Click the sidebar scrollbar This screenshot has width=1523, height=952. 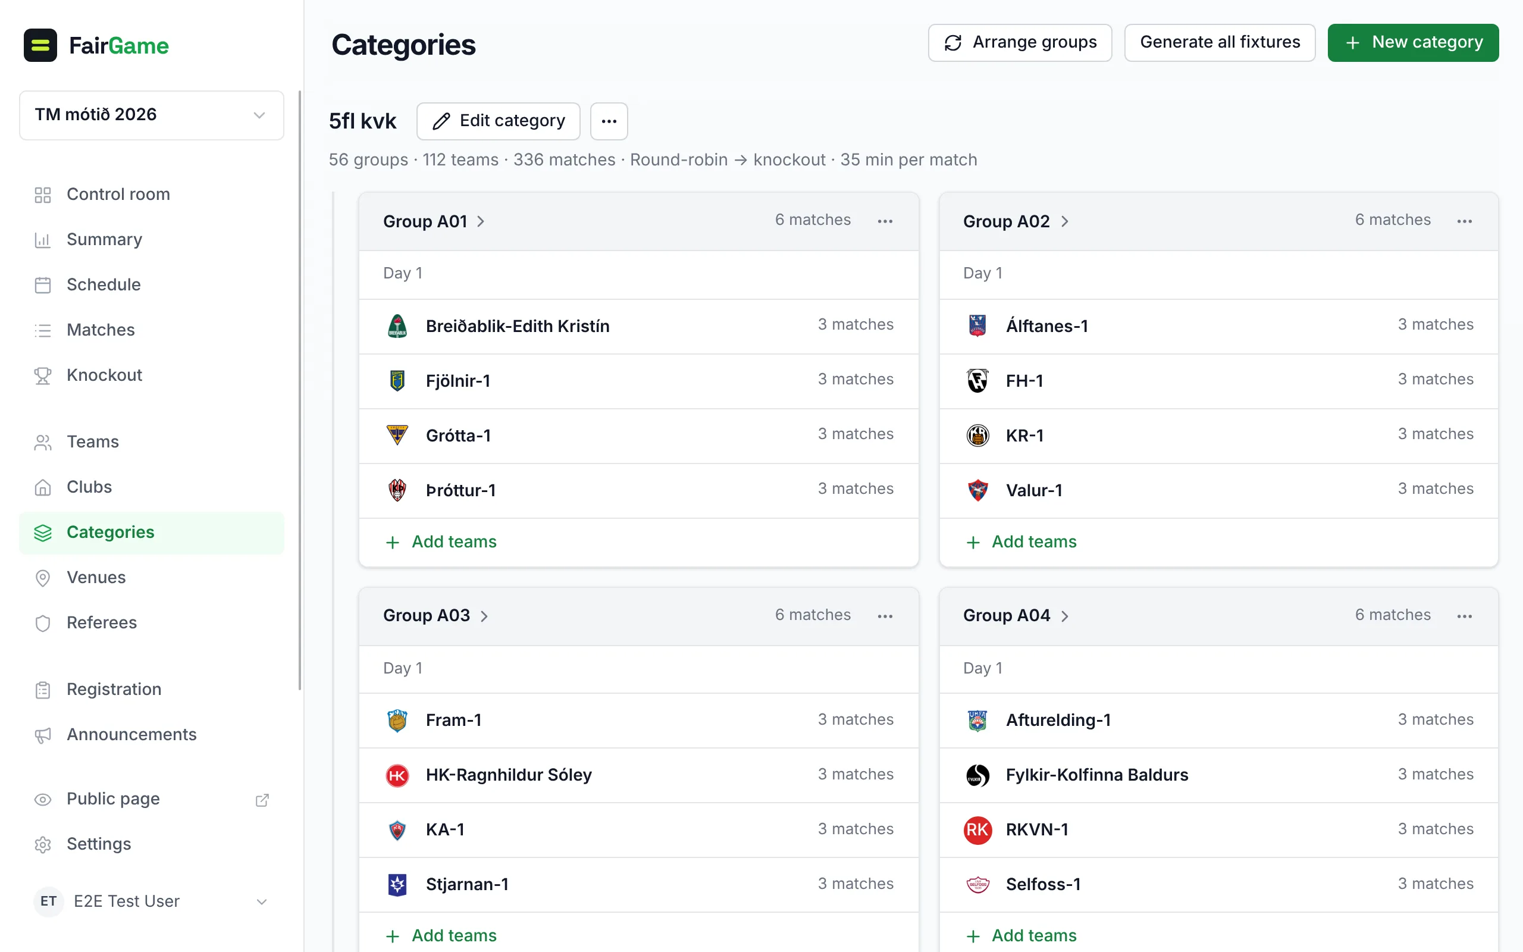point(300,390)
